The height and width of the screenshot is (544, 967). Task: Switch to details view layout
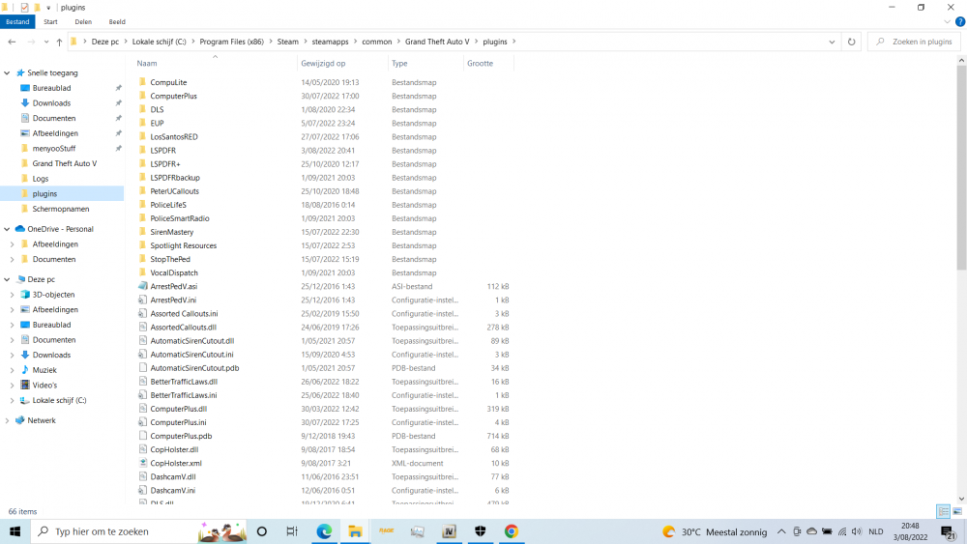coord(943,511)
